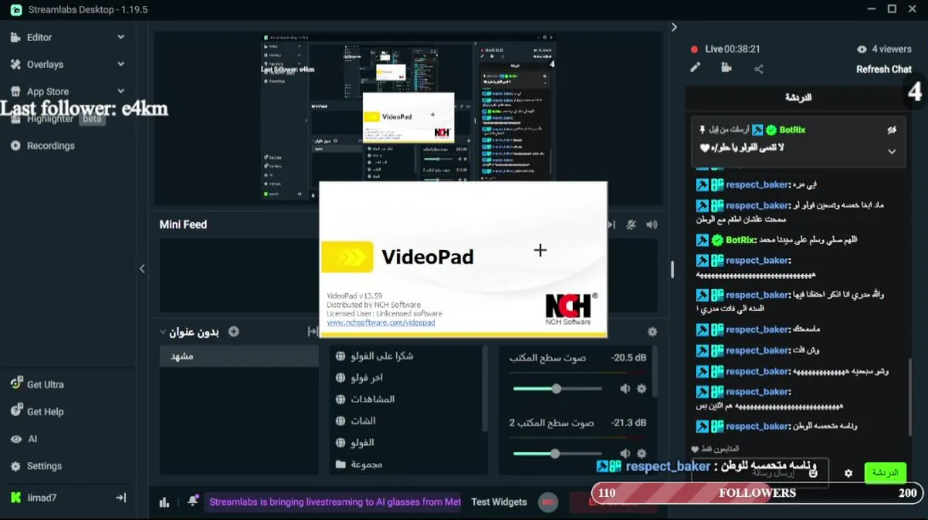Click Test Widgets
This screenshot has width=928, height=520.
coord(499,502)
